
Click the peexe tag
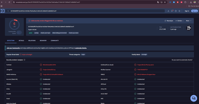pos(31,33)
